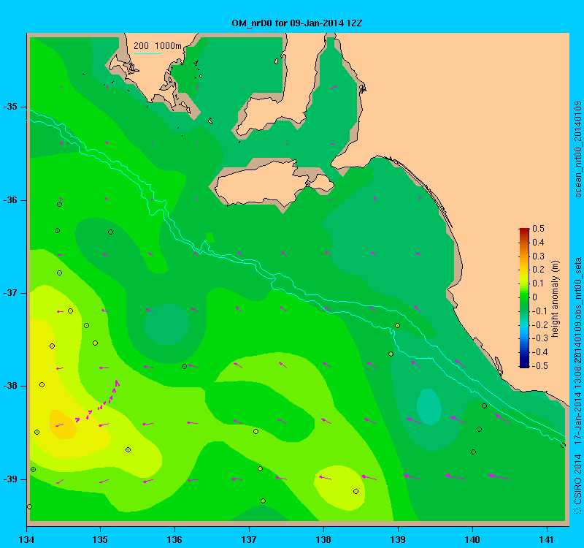
Task: Click the vertical "CSIRO 2014" copyright text
Action: 577,479
